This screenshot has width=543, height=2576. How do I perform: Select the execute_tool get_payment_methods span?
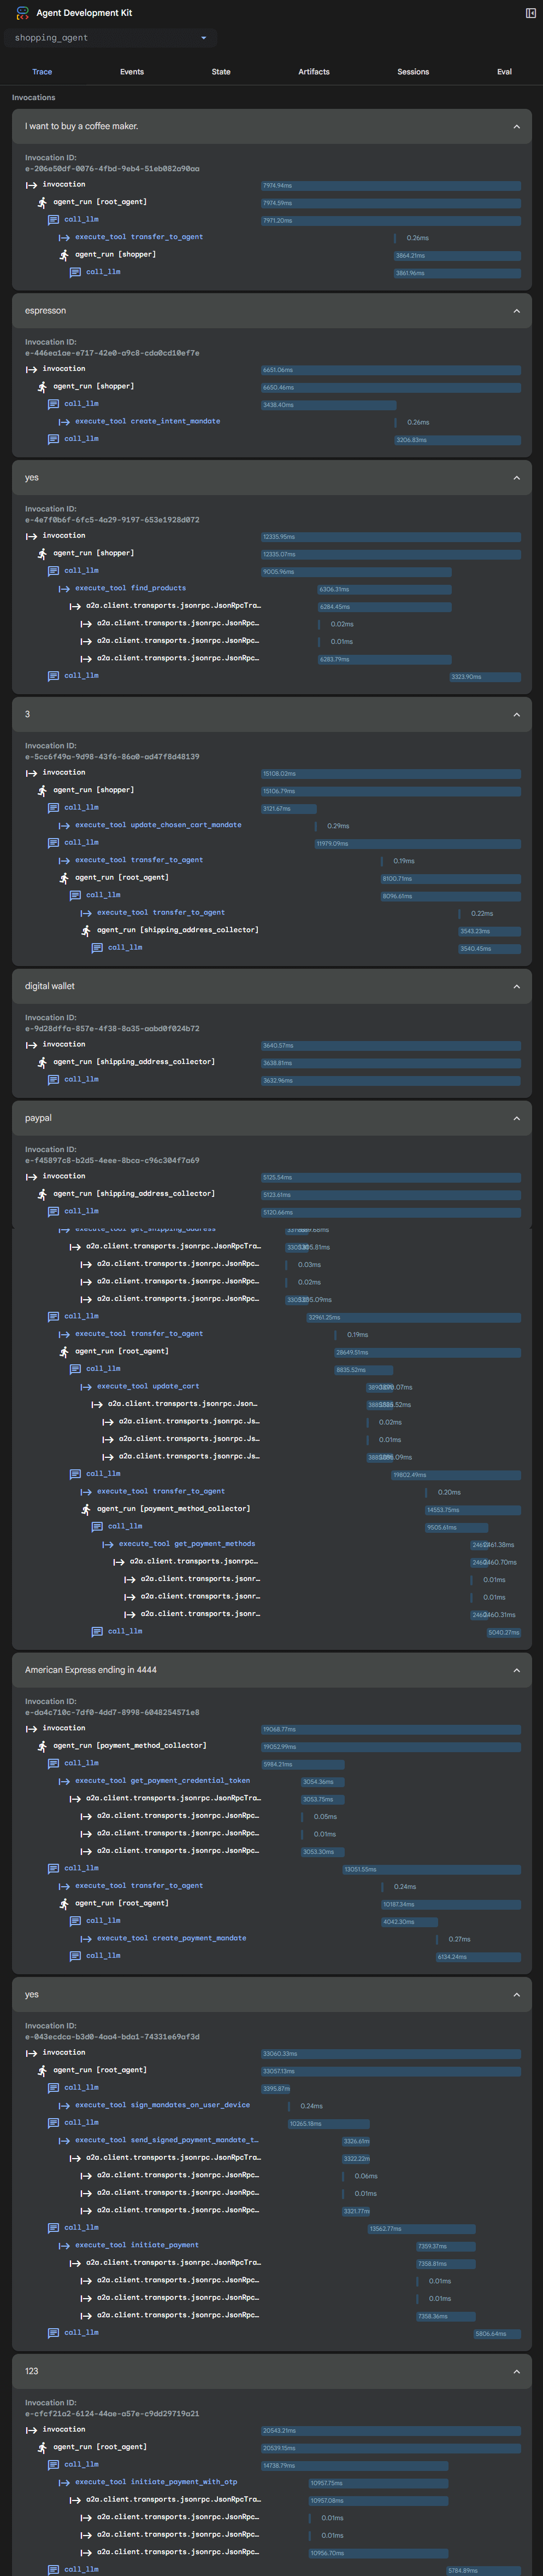186,1544
